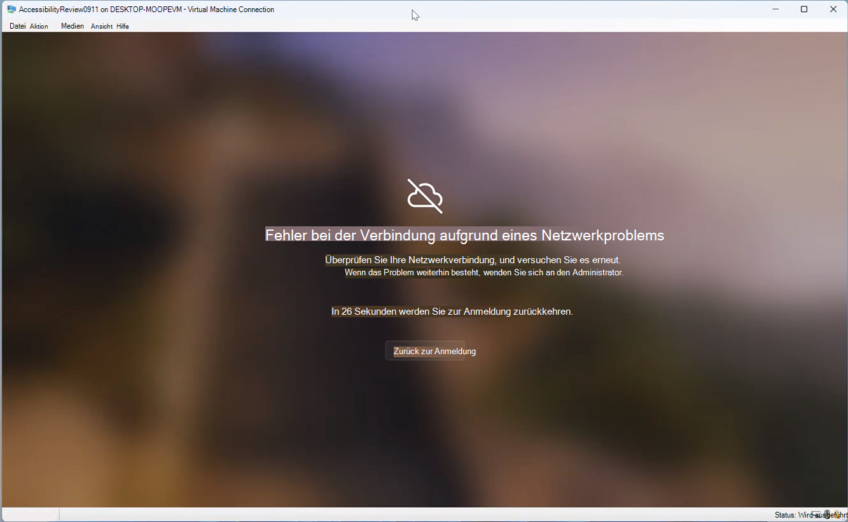Image resolution: width=848 pixels, height=522 pixels.
Task: Click the Status: Wird ausgeführt status bar text
Action: [810, 515]
